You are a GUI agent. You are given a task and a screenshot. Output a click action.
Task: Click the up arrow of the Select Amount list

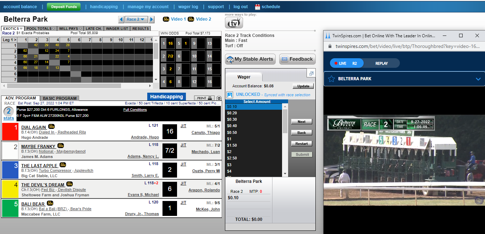point(285,106)
